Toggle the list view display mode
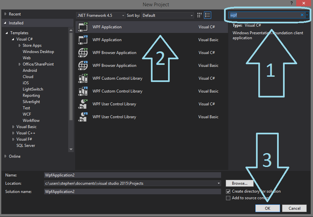This screenshot has height=217, width=313. tap(207, 15)
